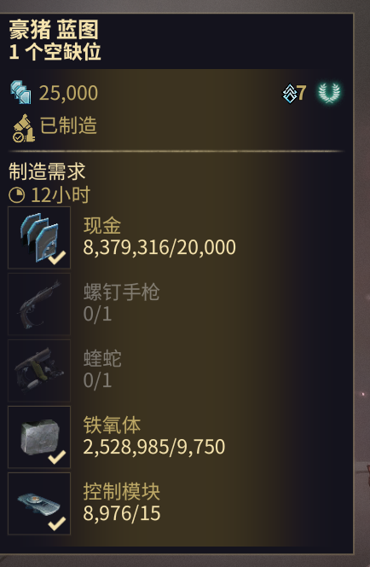Select the 蝰蛇 weapon thumbnail
Screen dimensions: 370x567
coord(39,371)
